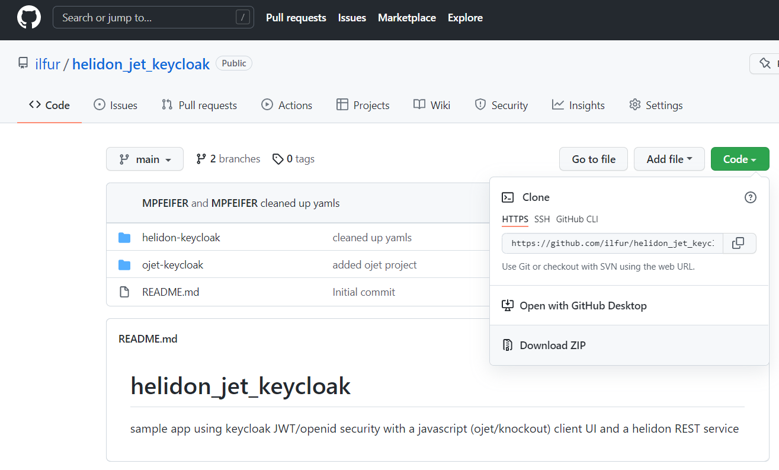779x470 pixels.
Task: Click the branches icon showing 2 branches
Action: (x=201, y=159)
